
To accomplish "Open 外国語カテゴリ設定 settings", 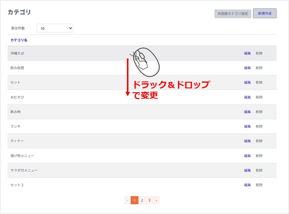I will point(233,14).
